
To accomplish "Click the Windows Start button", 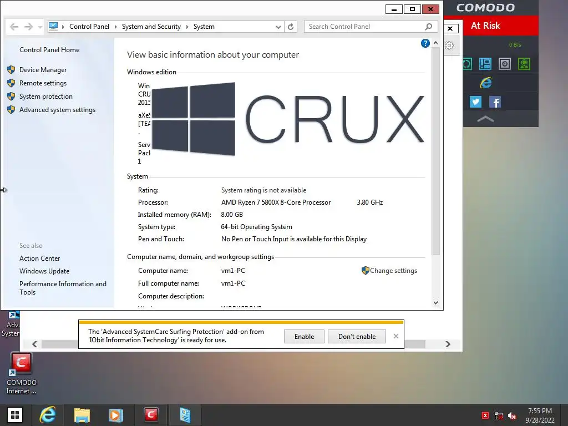I will [x=15, y=415].
